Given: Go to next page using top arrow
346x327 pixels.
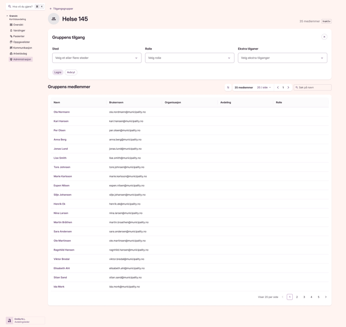Looking at the screenshot, I should pos(289,88).
